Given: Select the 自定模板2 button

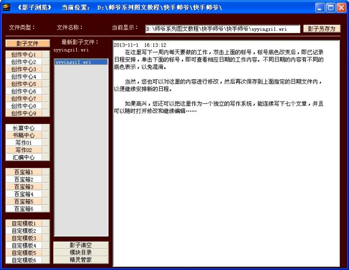Looking at the screenshot, I should 24,230.
